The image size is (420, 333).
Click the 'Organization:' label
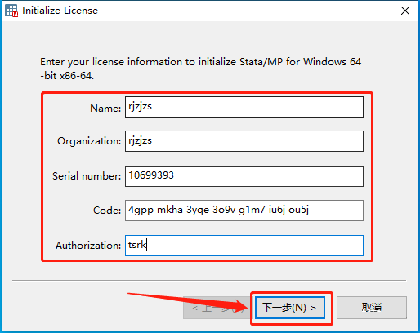[89, 141]
